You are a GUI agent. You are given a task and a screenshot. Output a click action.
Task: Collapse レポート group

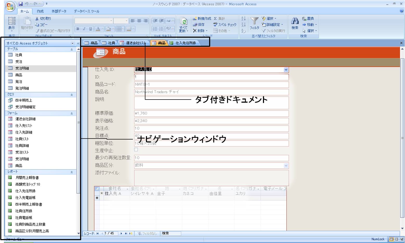[72, 172]
